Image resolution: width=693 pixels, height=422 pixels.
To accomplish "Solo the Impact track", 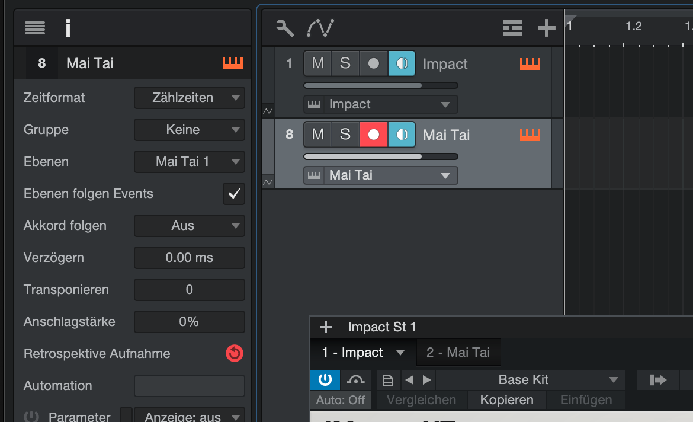I will point(345,63).
